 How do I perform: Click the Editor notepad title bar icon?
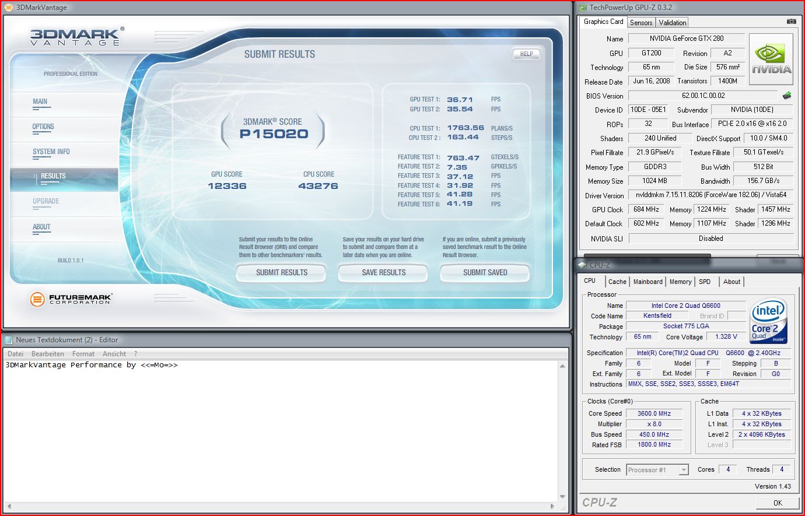pos(9,339)
